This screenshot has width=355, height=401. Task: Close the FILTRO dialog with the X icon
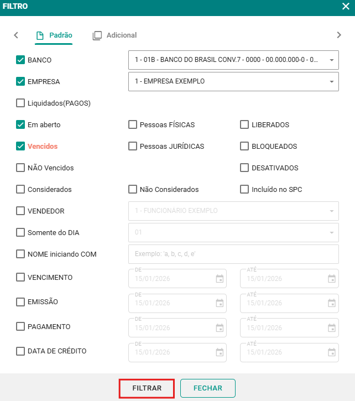(345, 7)
